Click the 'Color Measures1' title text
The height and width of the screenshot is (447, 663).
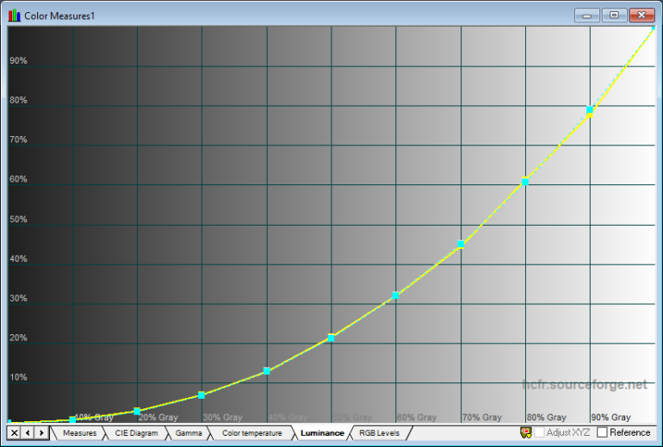tap(59, 16)
